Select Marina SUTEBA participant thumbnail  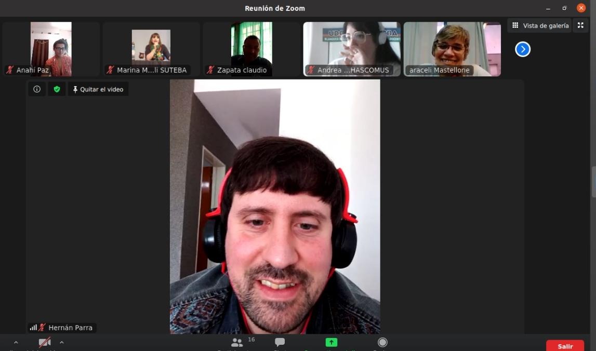(x=151, y=49)
